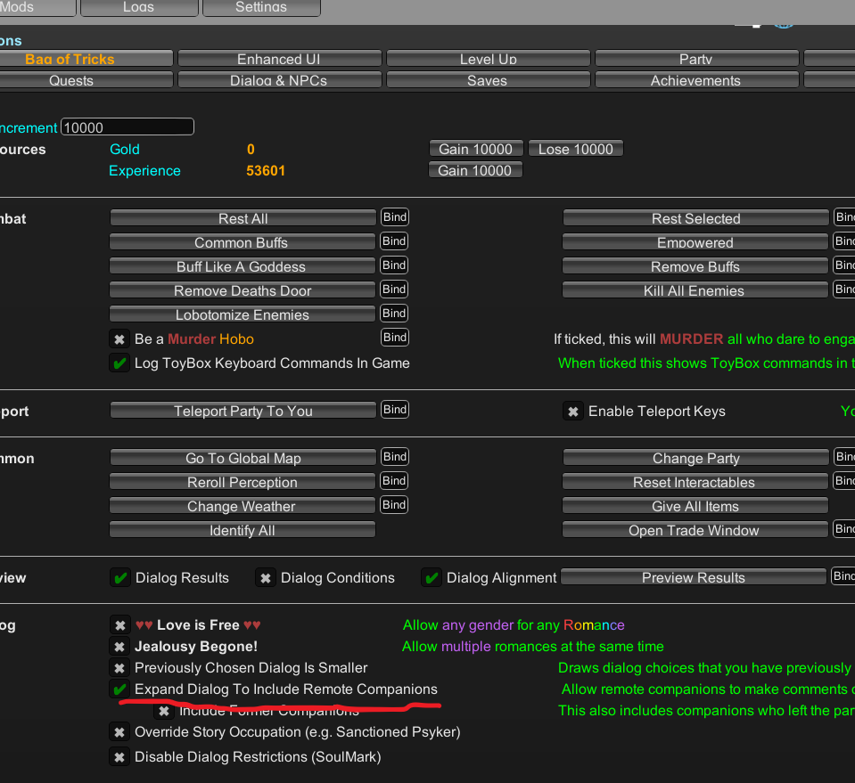Click Lose 10000 for Gold

click(x=576, y=149)
